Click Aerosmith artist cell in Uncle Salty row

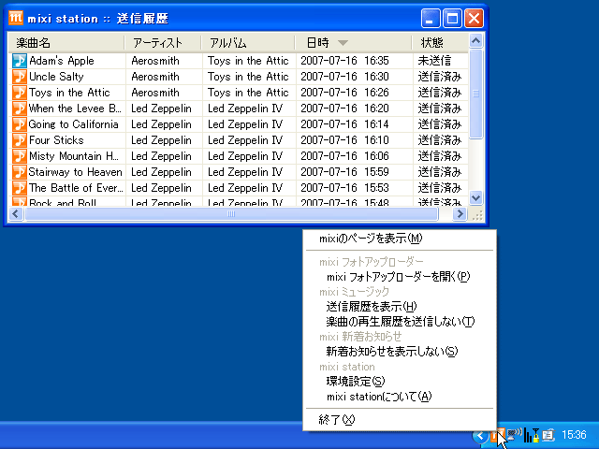point(155,77)
